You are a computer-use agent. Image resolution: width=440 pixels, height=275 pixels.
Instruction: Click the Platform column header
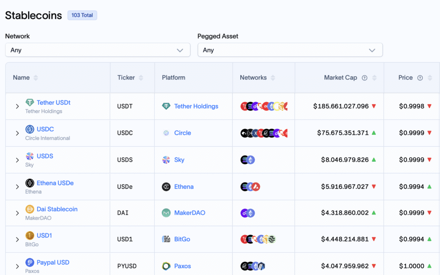(x=174, y=78)
